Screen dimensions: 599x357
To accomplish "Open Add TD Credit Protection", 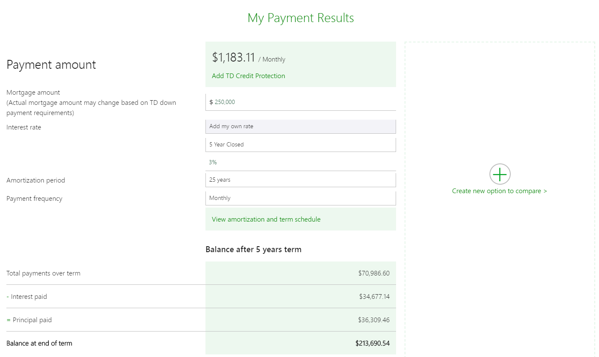I will [248, 76].
